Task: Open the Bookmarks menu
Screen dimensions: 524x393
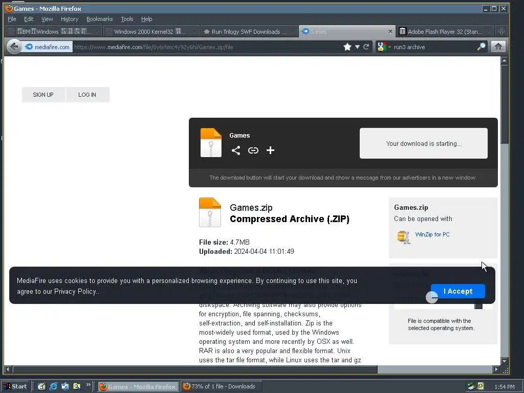Action: 100,19
